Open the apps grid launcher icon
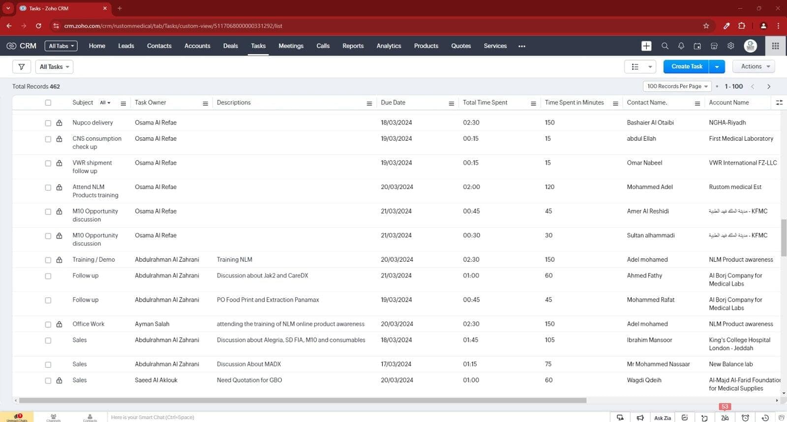The width and height of the screenshot is (787, 422). tap(775, 46)
